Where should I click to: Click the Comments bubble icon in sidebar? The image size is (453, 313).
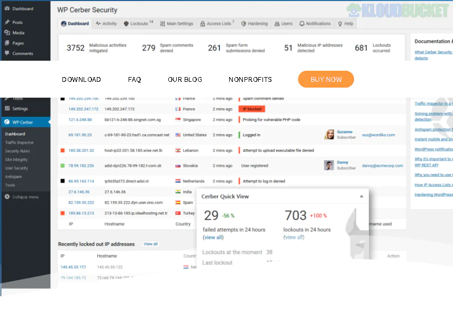coord(7,53)
